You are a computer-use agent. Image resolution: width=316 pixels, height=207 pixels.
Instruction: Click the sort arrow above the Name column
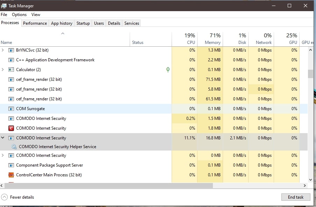point(63,33)
